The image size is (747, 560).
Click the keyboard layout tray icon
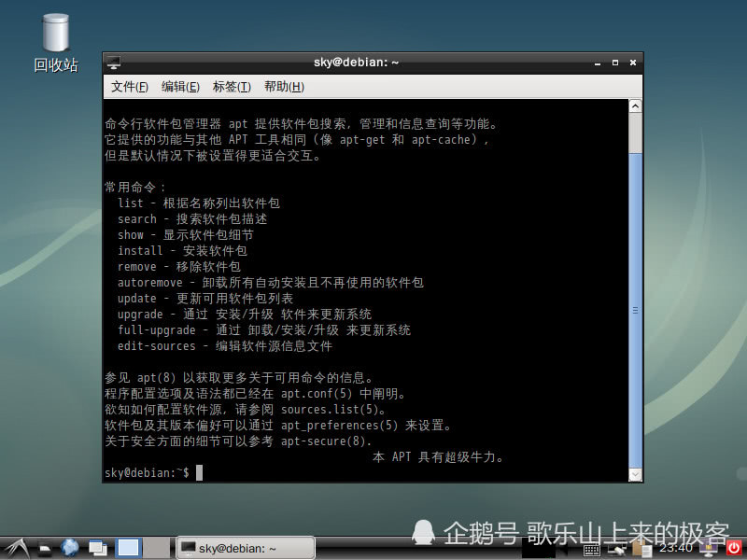592,551
